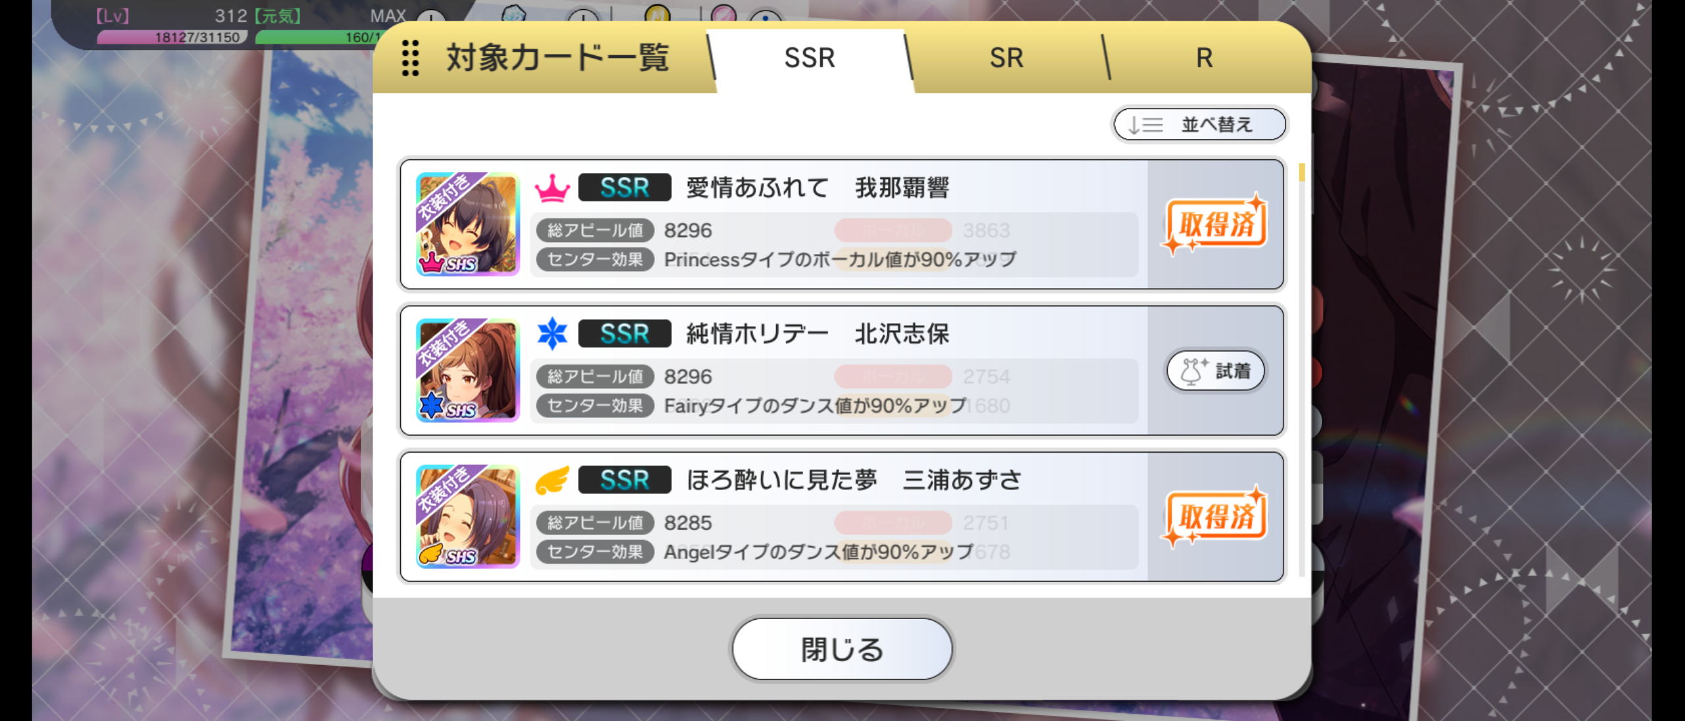Screen dimensions: 1685x721
Task: Select the 純情ホリデー 北沢志保 card title
Action: coord(817,334)
